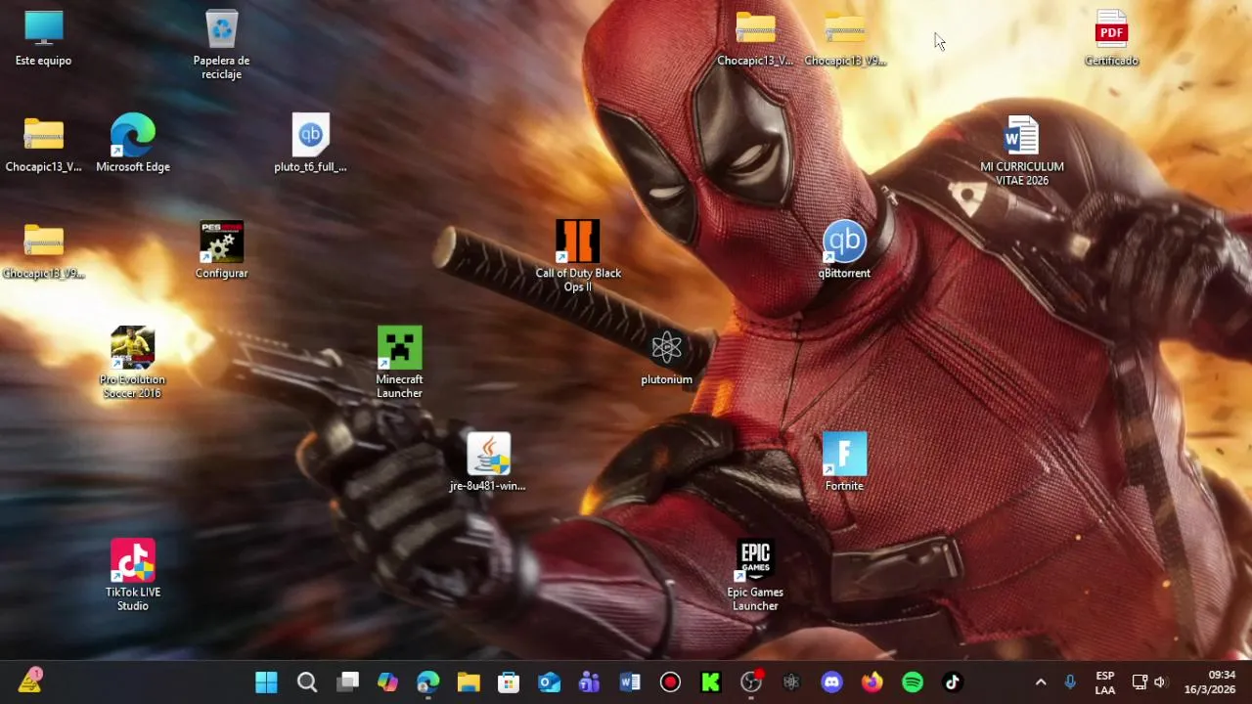Open Microsoft Teams from the taskbar
The height and width of the screenshot is (704, 1252).
click(589, 682)
